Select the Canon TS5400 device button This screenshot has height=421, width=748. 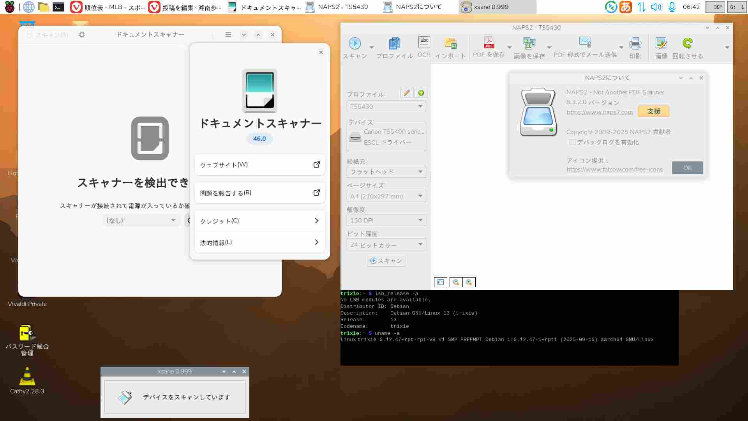point(386,137)
